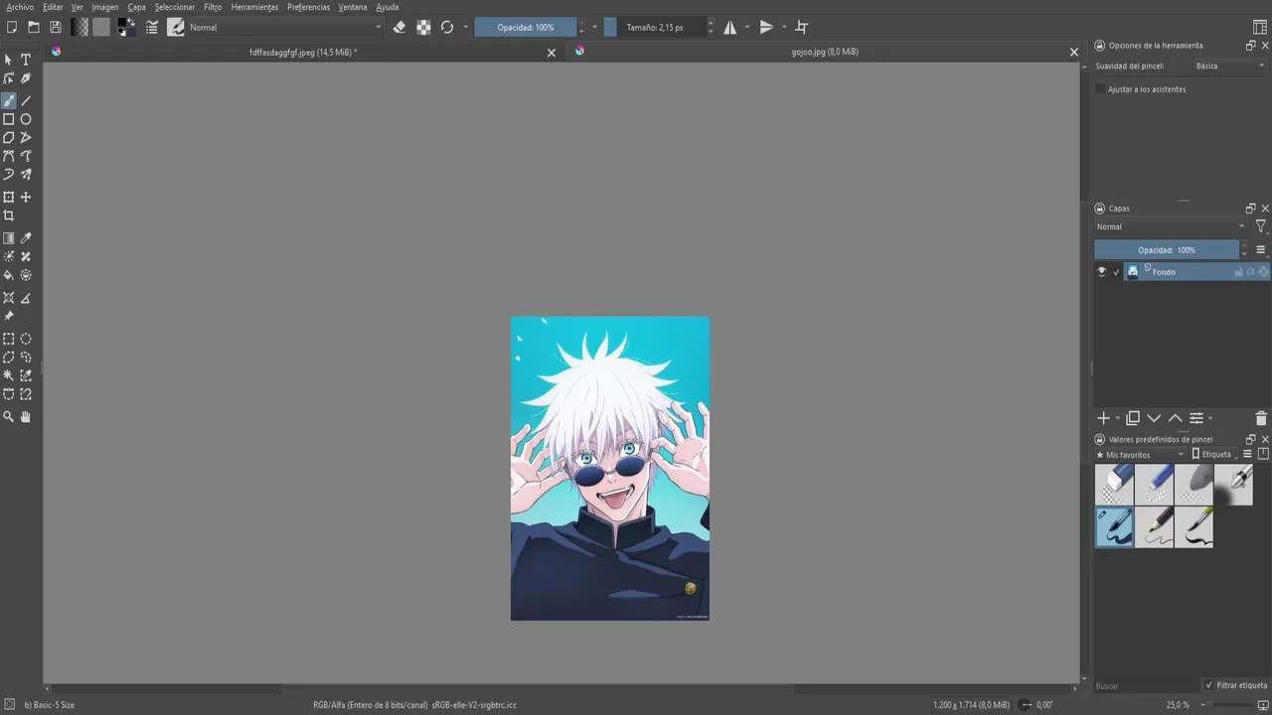This screenshot has width=1272, height=715.
Task: Expand horizontal mirror options arrow
Action: pyautogui.click(x=746, y=28)
